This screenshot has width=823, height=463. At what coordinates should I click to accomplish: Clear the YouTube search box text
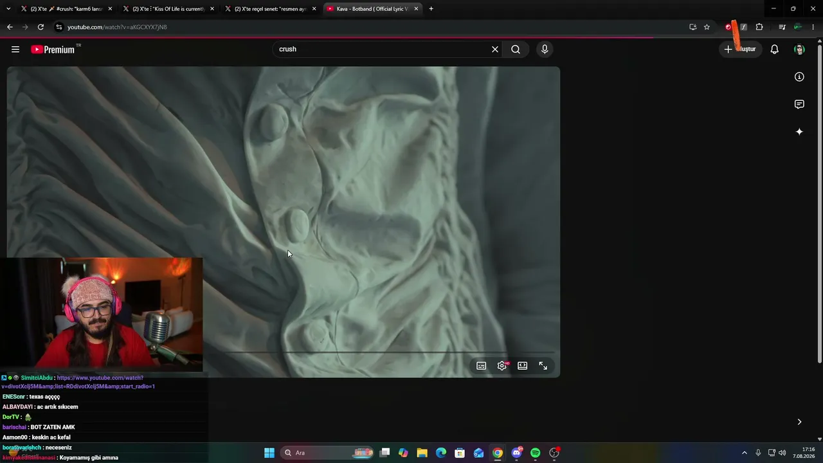point(495,50)
